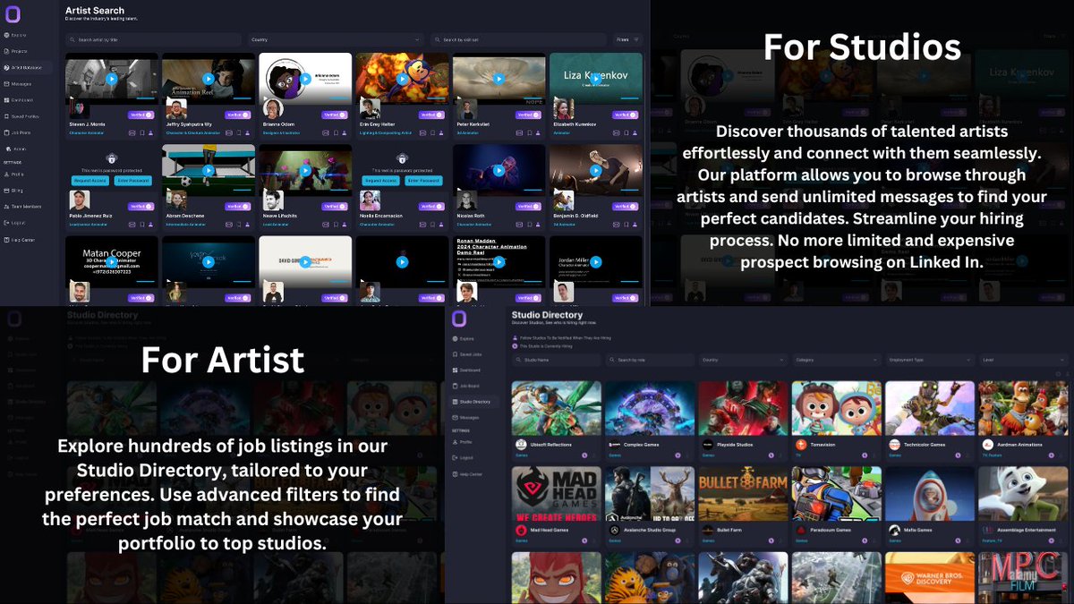The image size is (1074, 604).
Task: Select Artist Database in sidebar
Action: [x=27, y=67]
